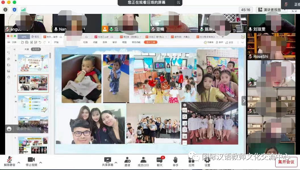This screenshot has height=170, width=300.
Task: Open the 开始 ribbon tab
Action: coord(56,42)
